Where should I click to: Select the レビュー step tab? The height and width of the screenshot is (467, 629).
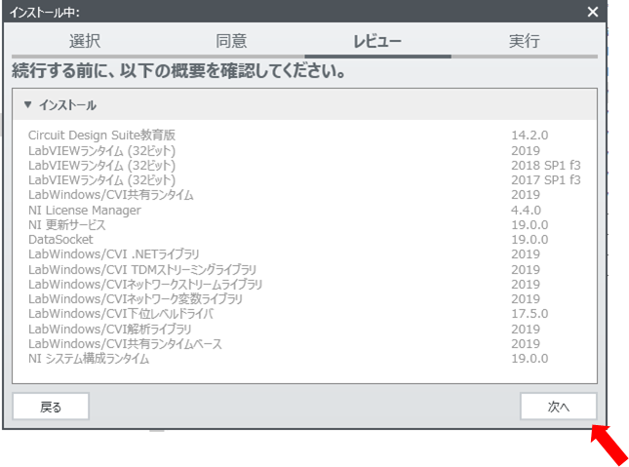(x=377, y=41)
